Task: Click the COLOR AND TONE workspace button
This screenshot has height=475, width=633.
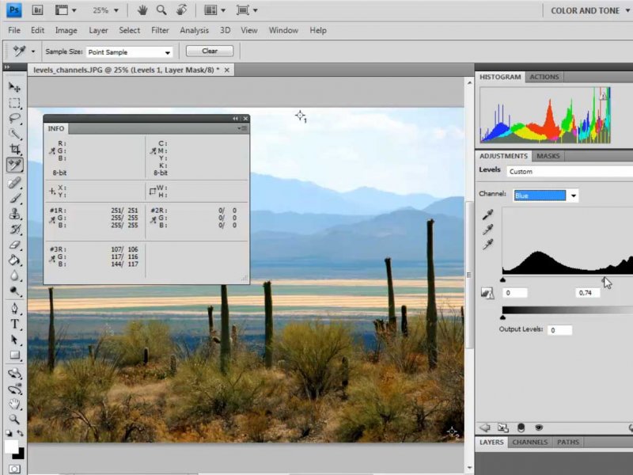Action: coord(586,10)
